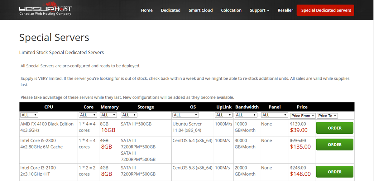The image size is (374, 181).
Task: Navigate to Colocation
Action: 231,10
